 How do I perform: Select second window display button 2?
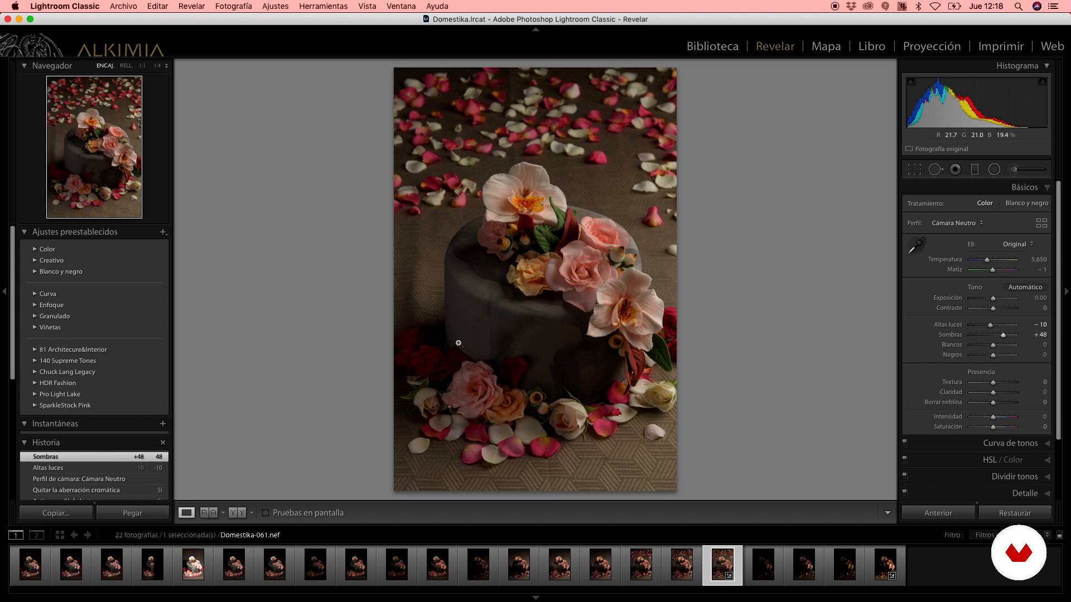pyautogui.click(x=36, y=535)
